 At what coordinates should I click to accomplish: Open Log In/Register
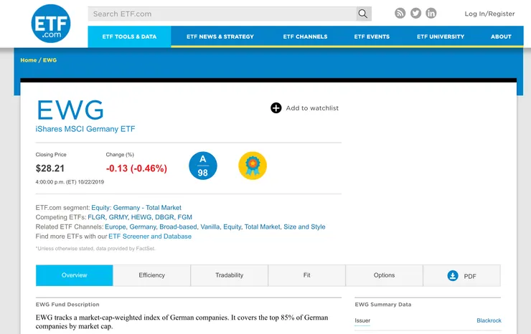pos(489,14)
